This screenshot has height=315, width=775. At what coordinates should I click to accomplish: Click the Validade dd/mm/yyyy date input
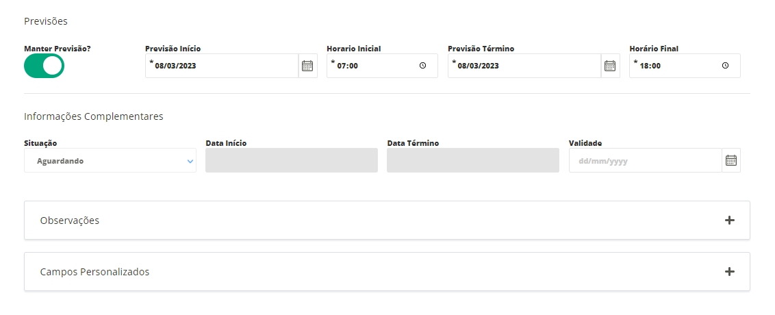(x=644, y=161)
